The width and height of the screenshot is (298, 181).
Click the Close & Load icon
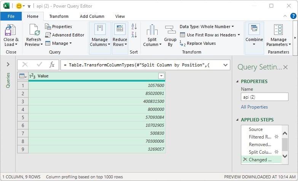pyautogui.click(x=11, y=30)
